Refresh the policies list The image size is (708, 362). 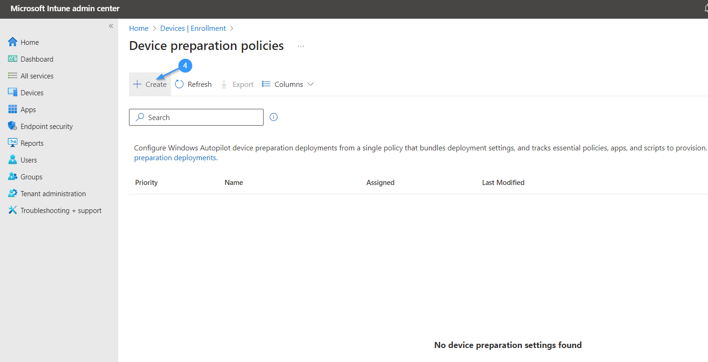click(x=193, y=84)
